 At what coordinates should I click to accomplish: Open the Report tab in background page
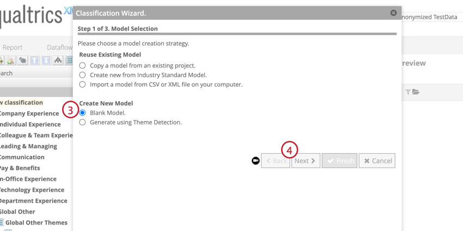click(12, 47)
